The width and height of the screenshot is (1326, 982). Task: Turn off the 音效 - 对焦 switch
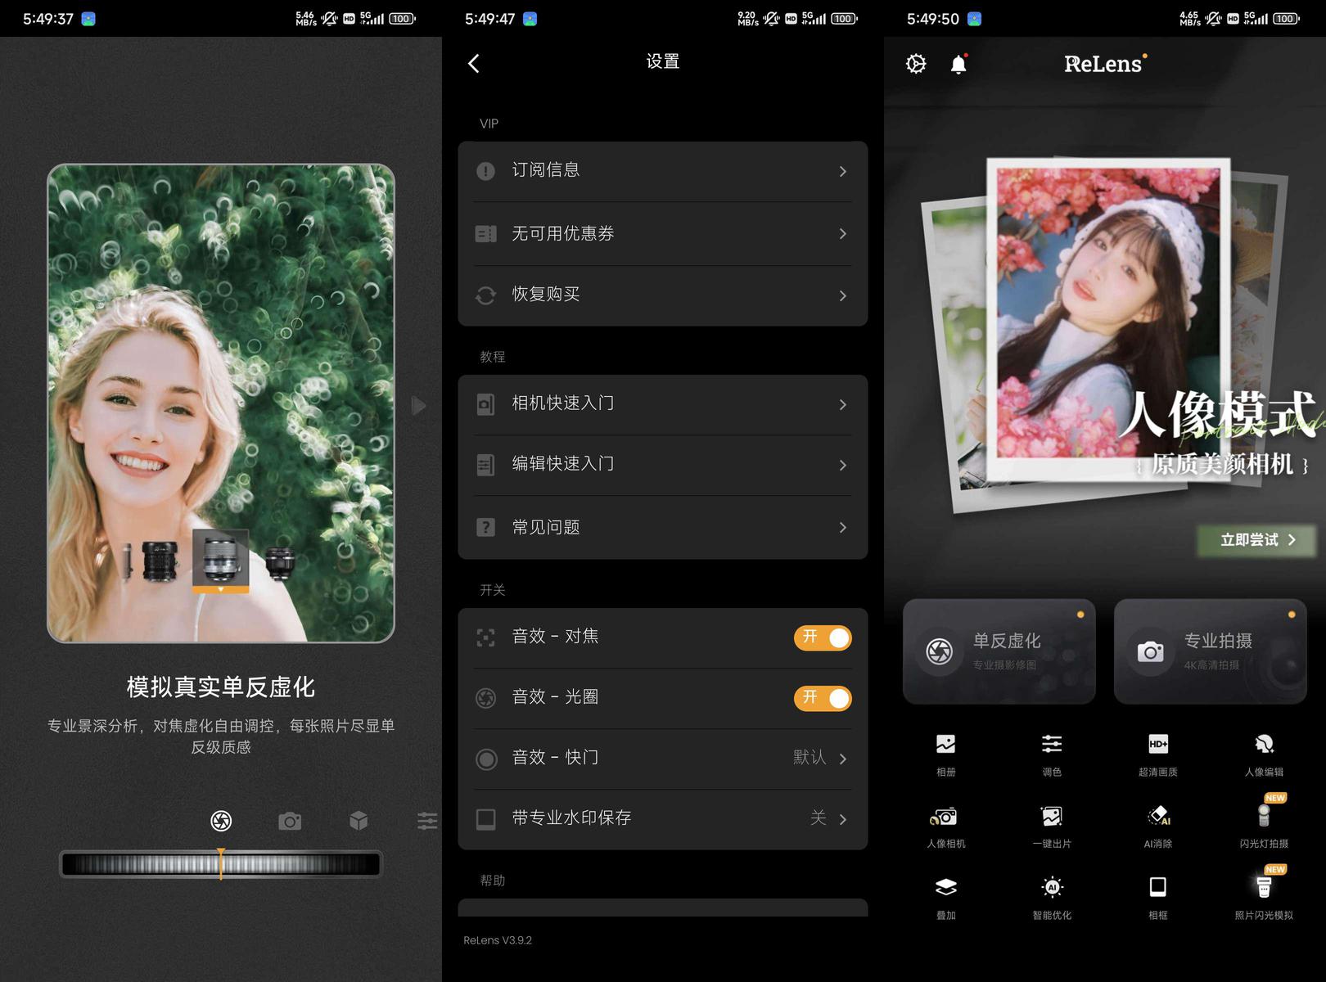click(822, 638)
